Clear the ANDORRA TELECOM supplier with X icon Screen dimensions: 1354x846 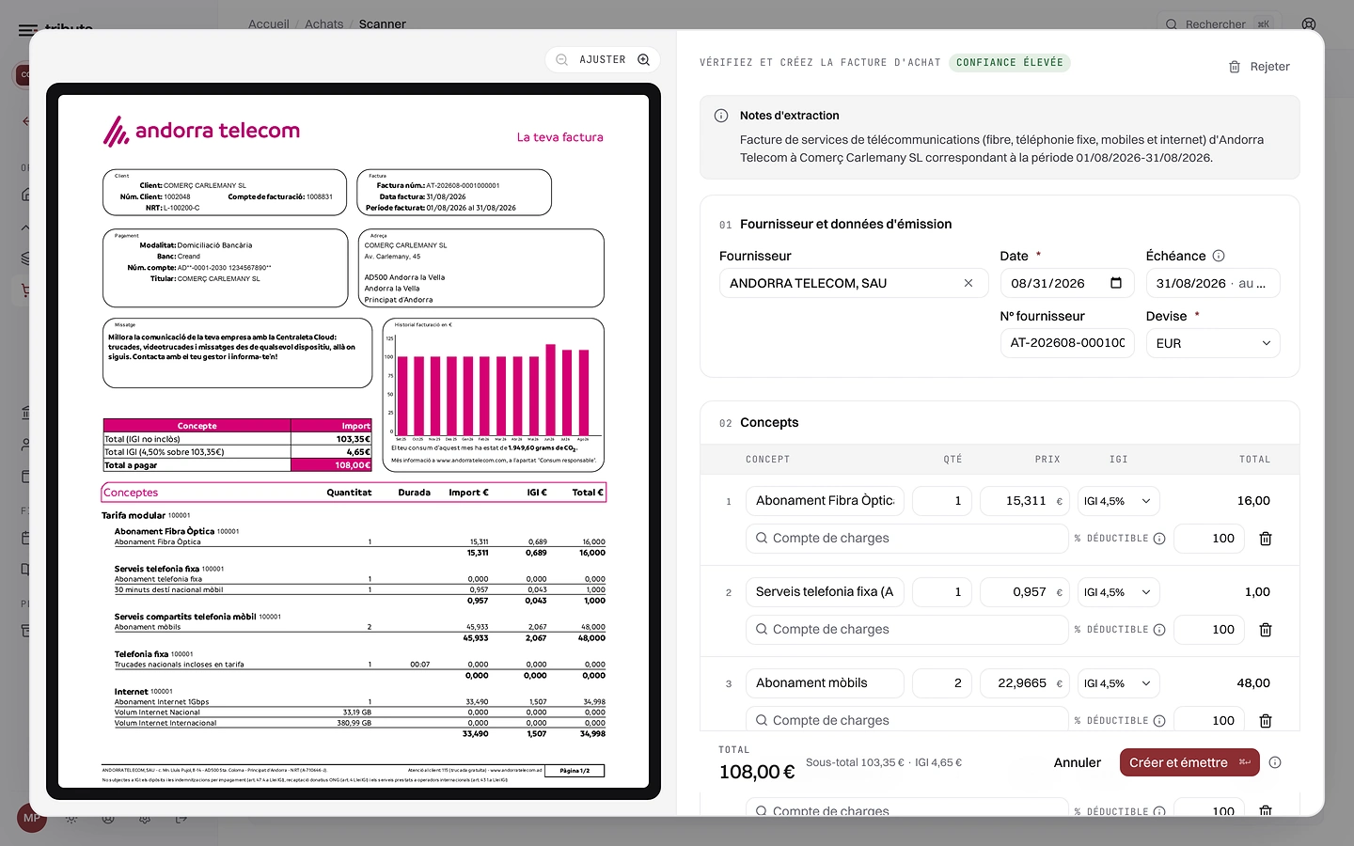968,283
